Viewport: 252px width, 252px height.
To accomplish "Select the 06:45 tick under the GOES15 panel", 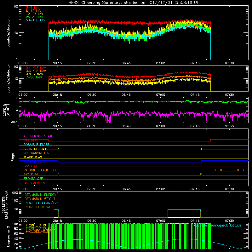I will pyautogui.click(x=126, y=126).
